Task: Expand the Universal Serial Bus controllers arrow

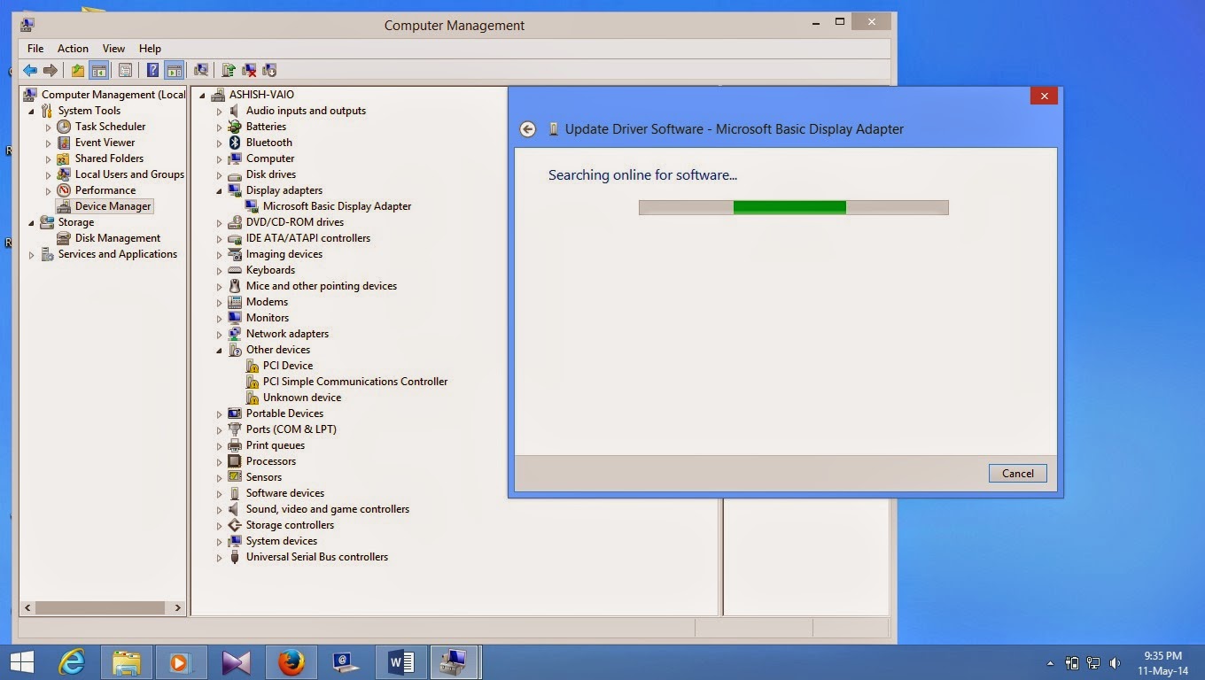Action: click(x=219, y=557)
